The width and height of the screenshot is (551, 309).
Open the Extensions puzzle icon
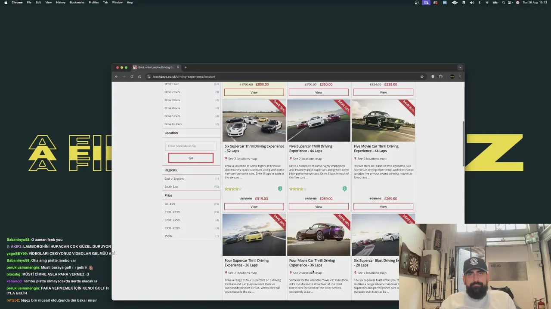click(440, 77)
